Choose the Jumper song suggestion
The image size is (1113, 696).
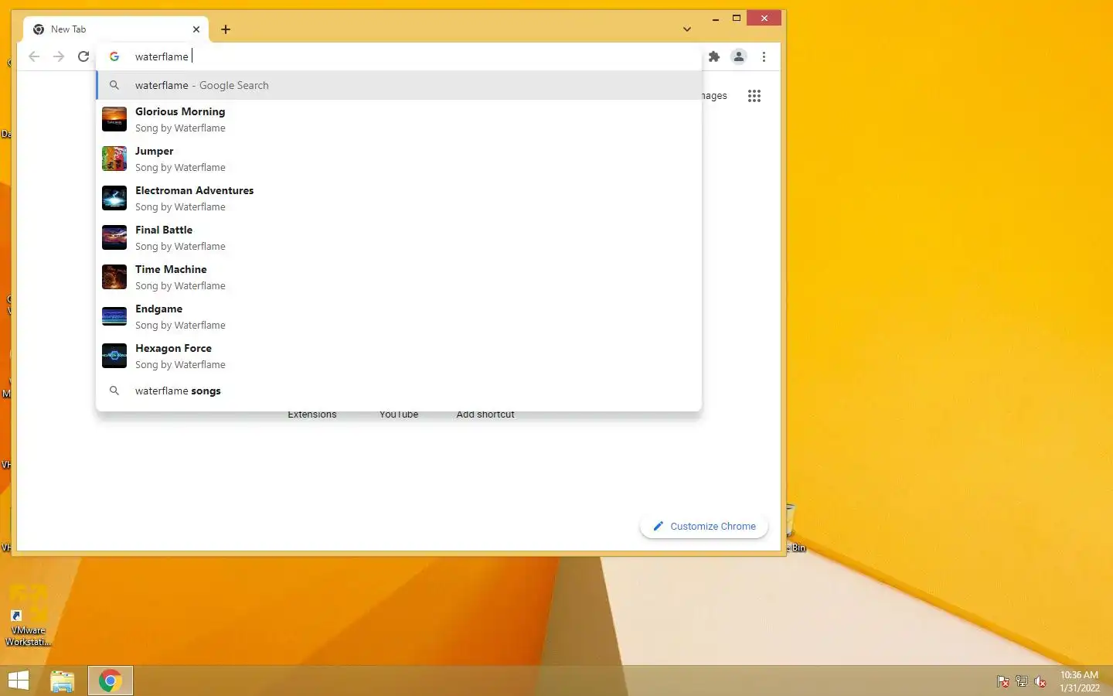pyautogui.click(x=399, y=159)
